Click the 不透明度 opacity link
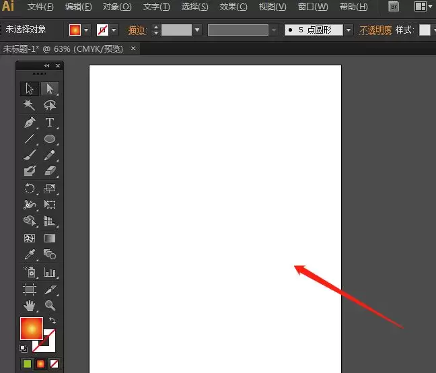This screenshot has width=436, height=373. (x=375, y=30)
